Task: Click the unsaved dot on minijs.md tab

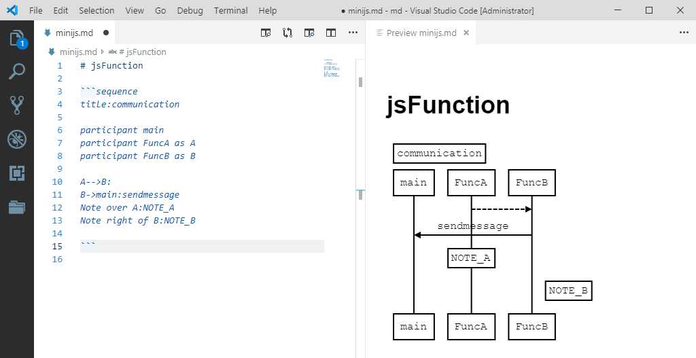Action: (105, 33)
